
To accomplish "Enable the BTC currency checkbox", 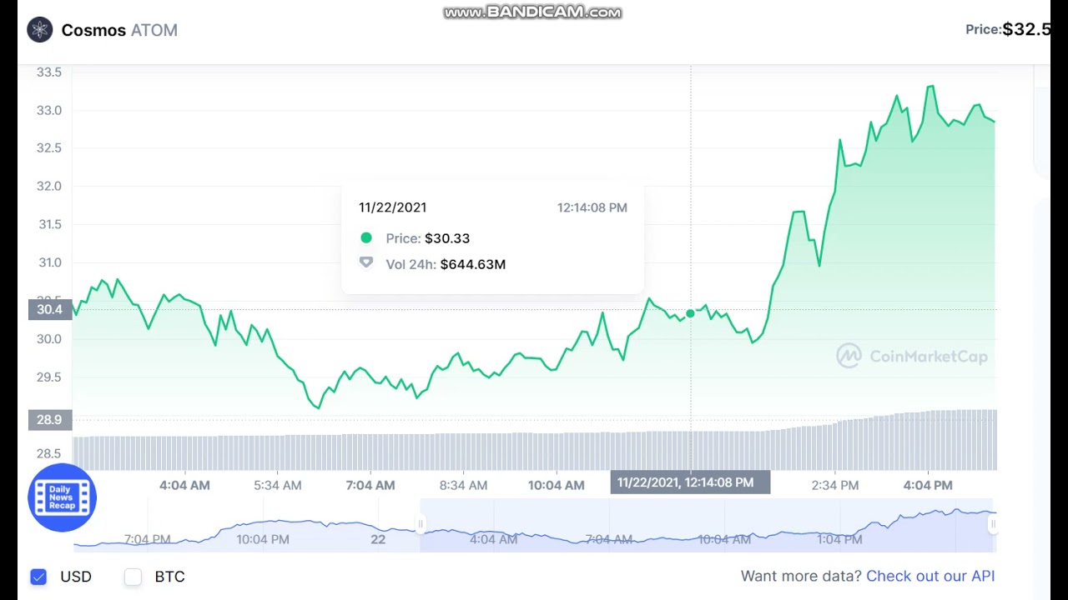I will pos(133,577).
